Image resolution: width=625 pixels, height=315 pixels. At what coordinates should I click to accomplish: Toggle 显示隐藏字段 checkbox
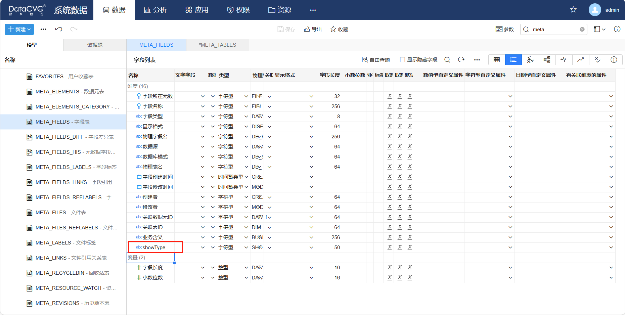pos(402,60)
